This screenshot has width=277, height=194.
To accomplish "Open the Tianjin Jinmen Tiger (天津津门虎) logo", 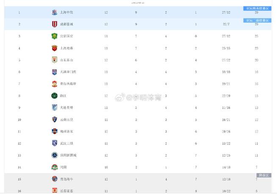I will pyautogui.click(x=54, y=72).
